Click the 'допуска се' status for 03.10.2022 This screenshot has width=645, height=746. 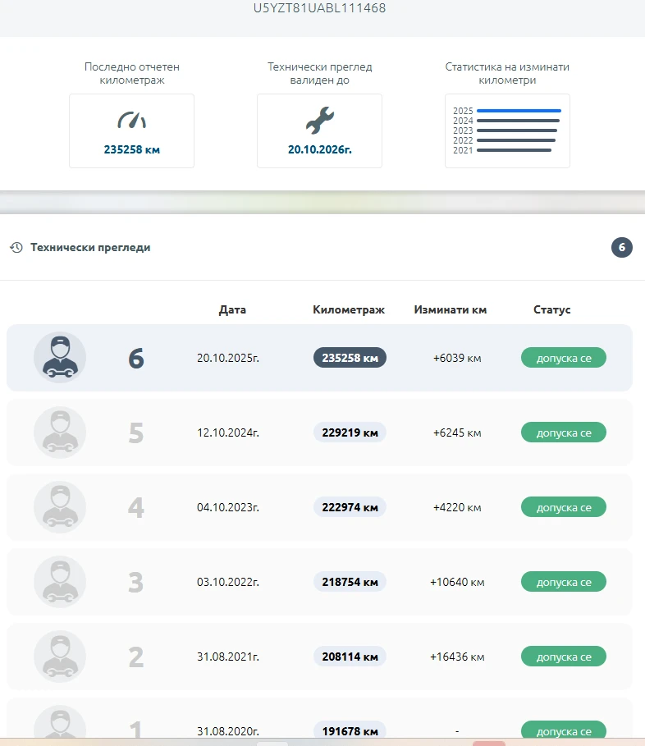point(563,582)
